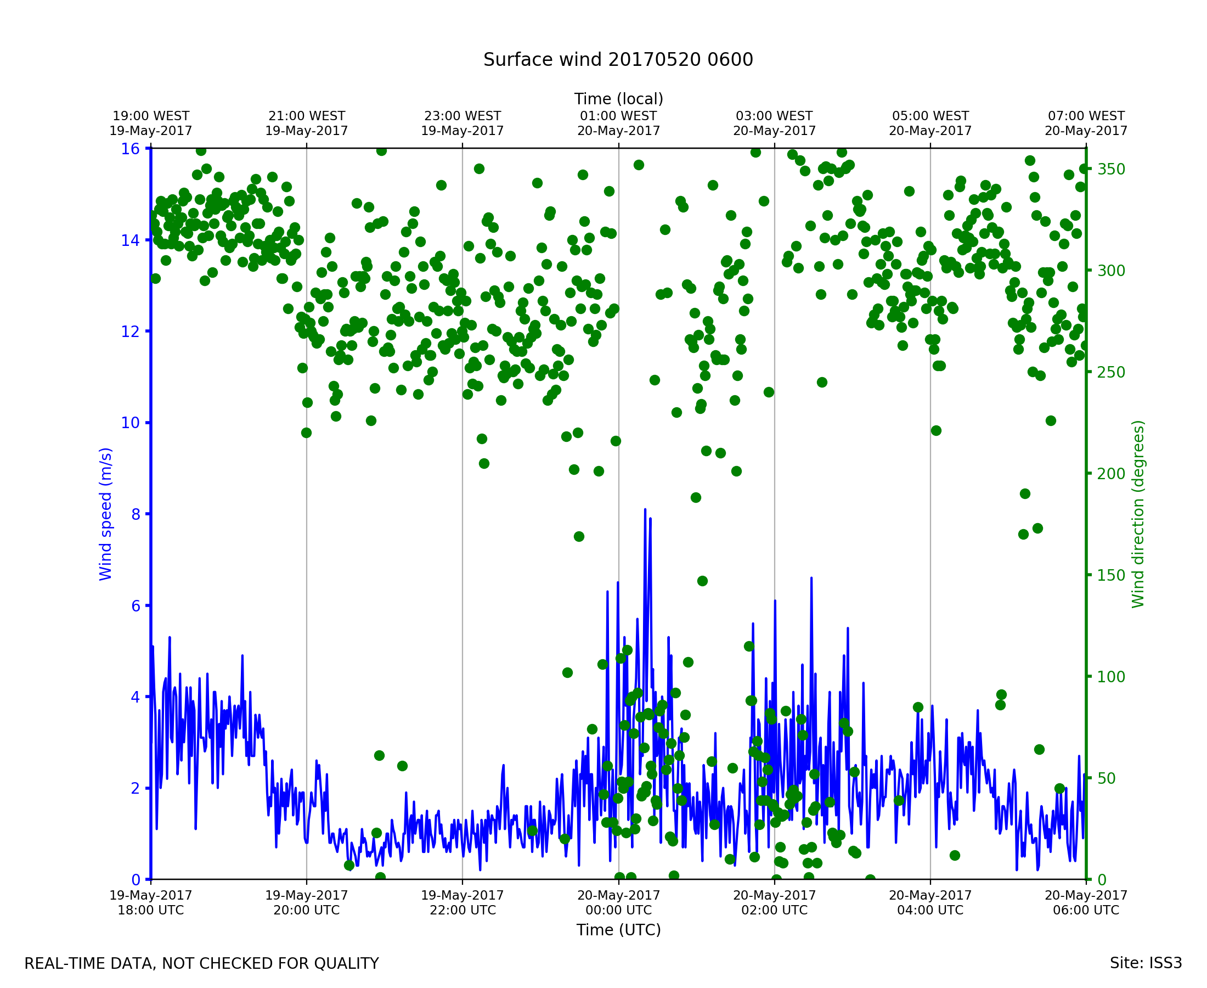This screenshot has height=988, width=1207.
Task: Click the 'Wind direction (degrees)' axis label
Action: (x=1138, y=514)
